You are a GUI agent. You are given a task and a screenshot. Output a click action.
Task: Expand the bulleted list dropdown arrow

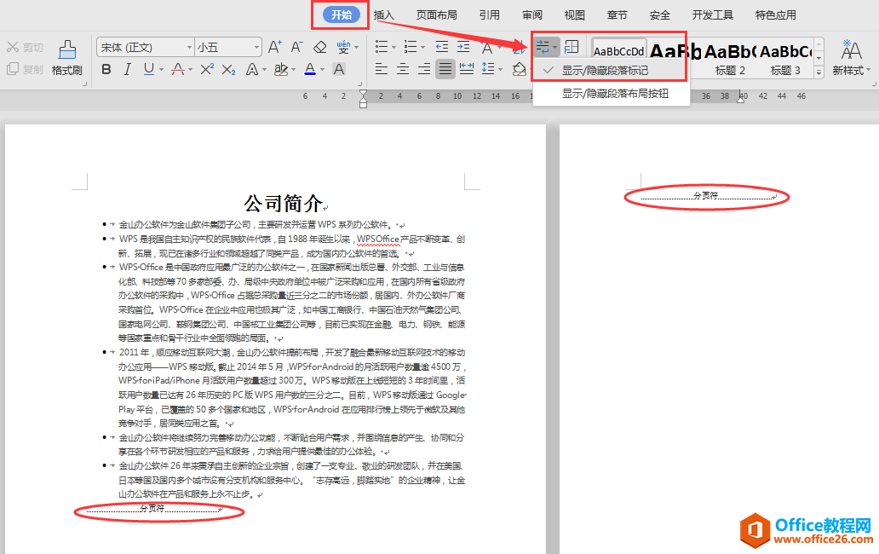pos(394,48)
